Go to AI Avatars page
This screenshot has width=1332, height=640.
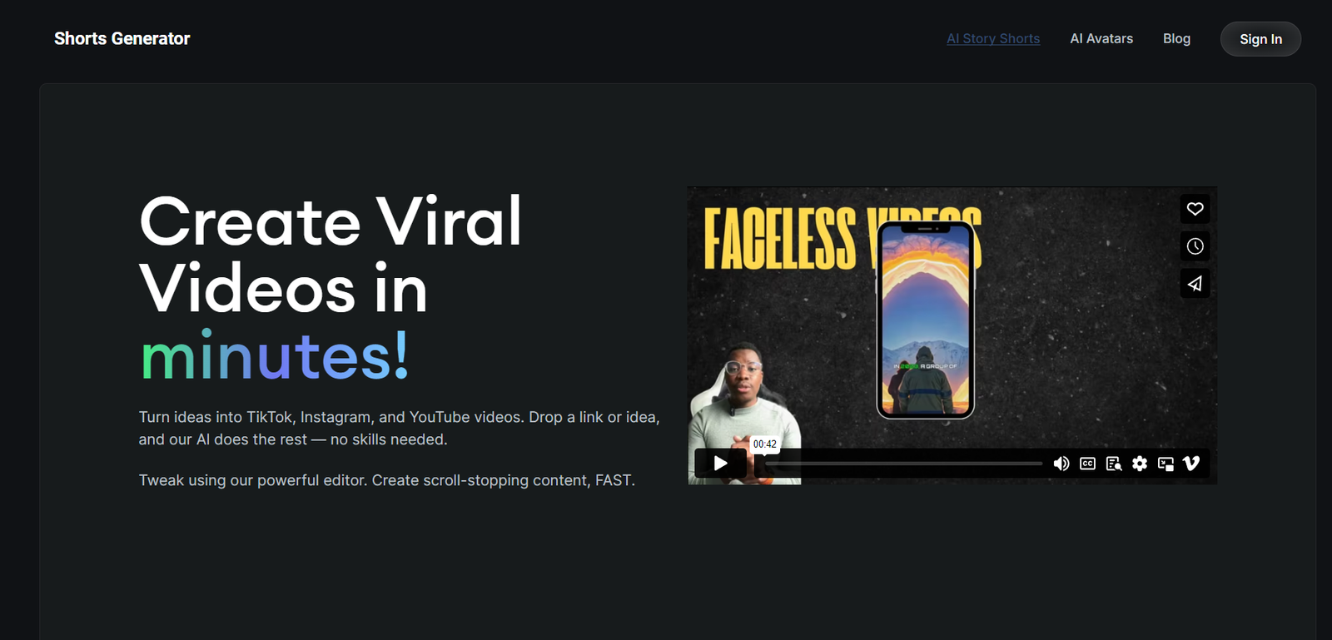pyautogui.click(x=1101, y=39)
